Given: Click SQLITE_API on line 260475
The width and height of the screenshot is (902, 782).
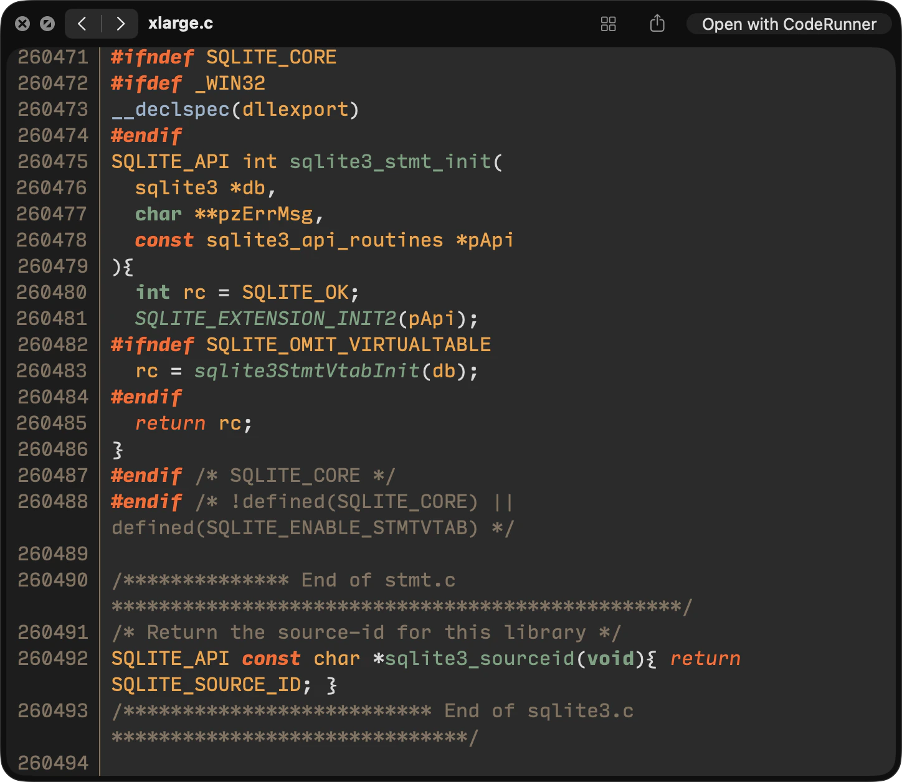Looking at the screenshot, I should (x=170, y=162).
